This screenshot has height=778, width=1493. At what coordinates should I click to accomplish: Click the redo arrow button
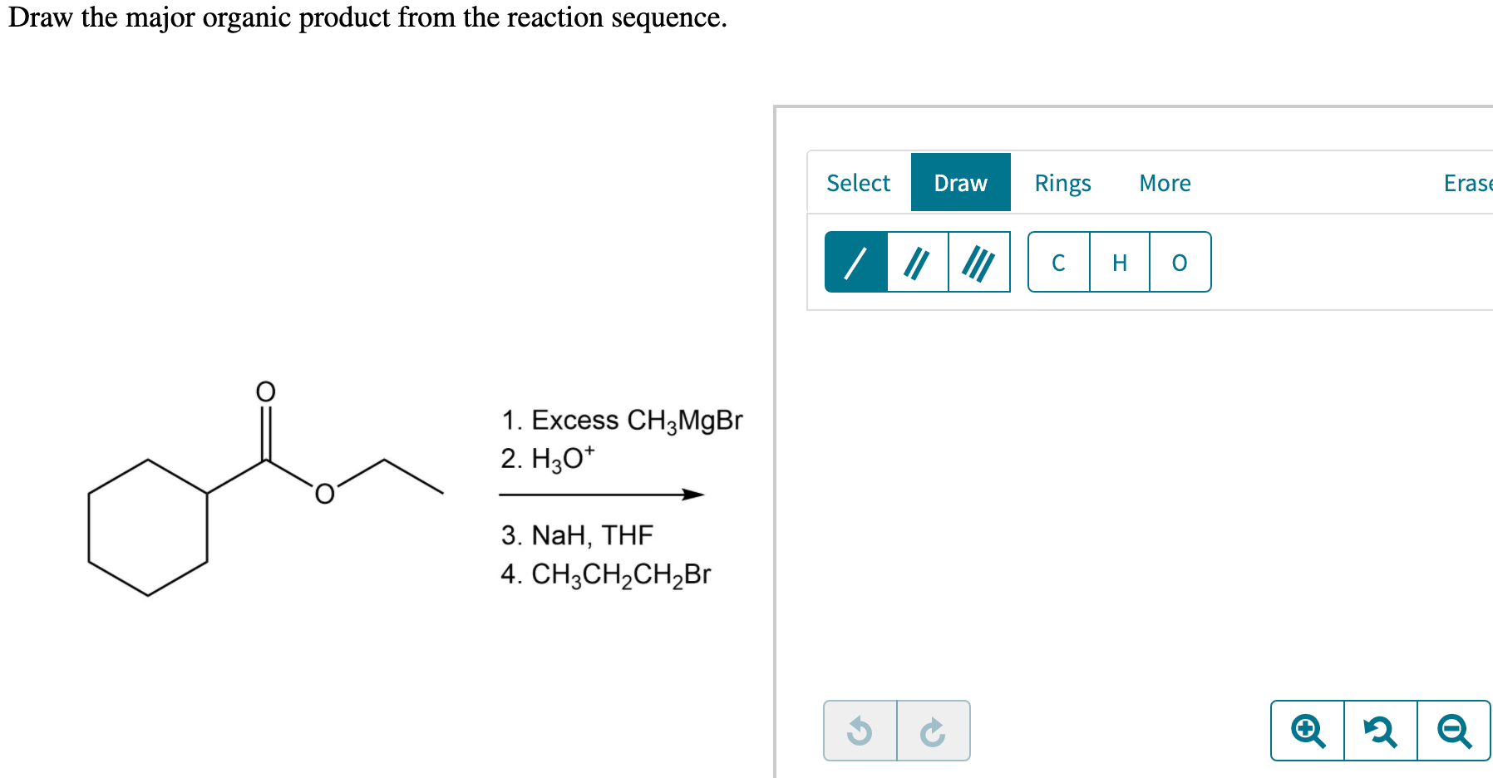coord(934,731)
